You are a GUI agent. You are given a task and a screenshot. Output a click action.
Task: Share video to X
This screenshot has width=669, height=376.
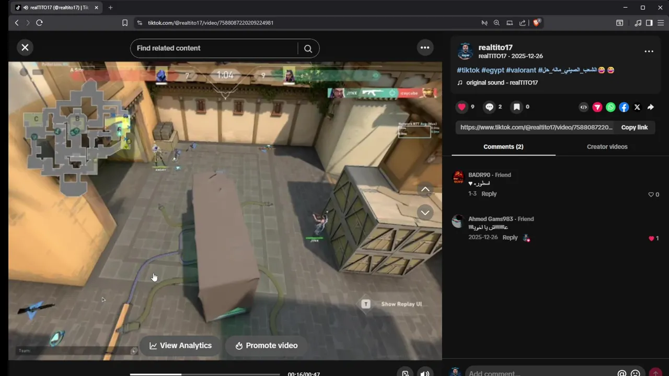click(x=637, y=107)
